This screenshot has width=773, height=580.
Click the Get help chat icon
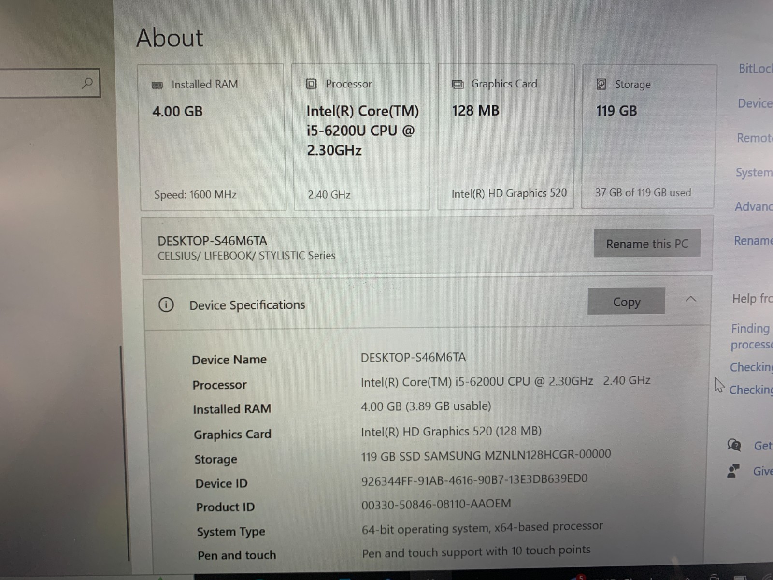coord(734,445)
